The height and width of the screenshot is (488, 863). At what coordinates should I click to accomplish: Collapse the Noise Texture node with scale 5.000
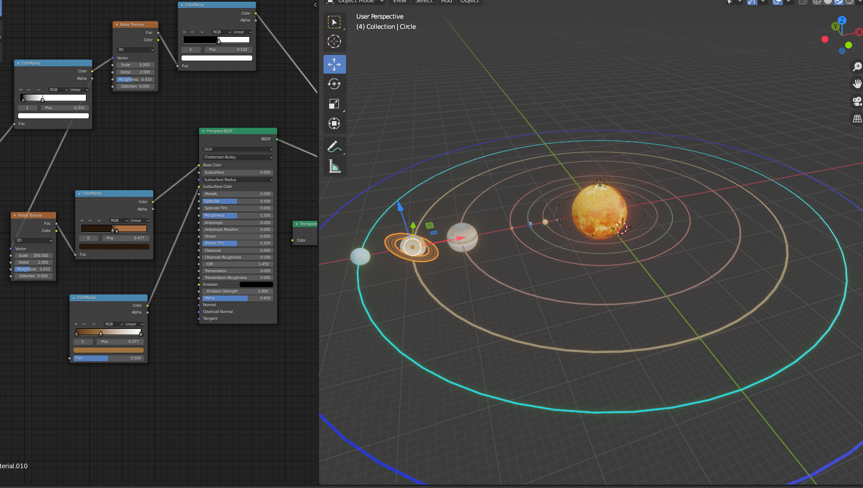click(116, 24)
